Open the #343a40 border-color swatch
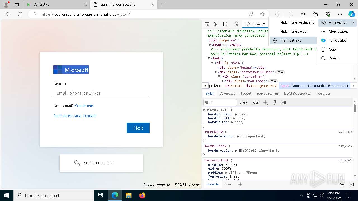 click(240, 150)
